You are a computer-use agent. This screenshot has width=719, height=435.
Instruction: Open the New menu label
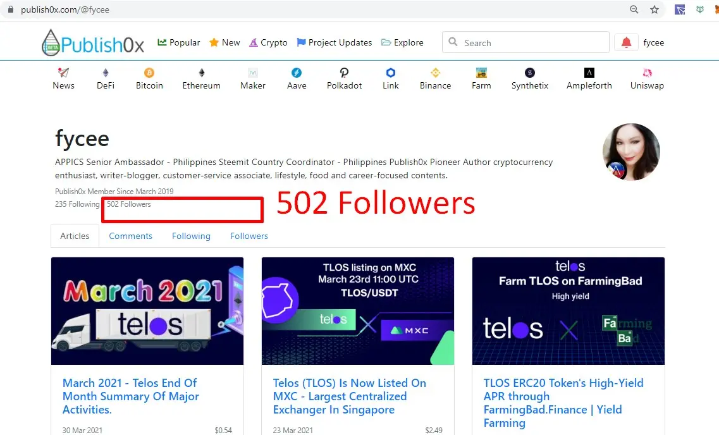pyautogui.click(x=231, y=42)
